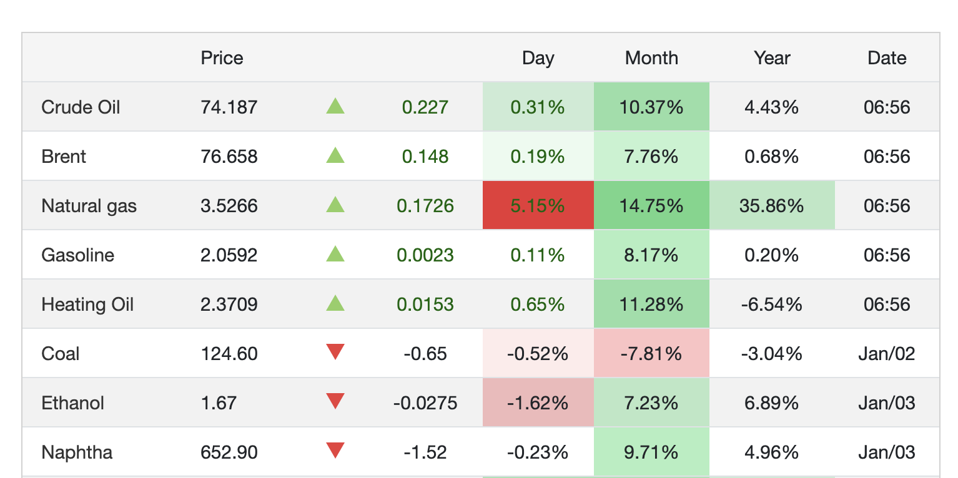Open the Naphtha commodity link
Viewport: 958px width, 478px height.
77,452
